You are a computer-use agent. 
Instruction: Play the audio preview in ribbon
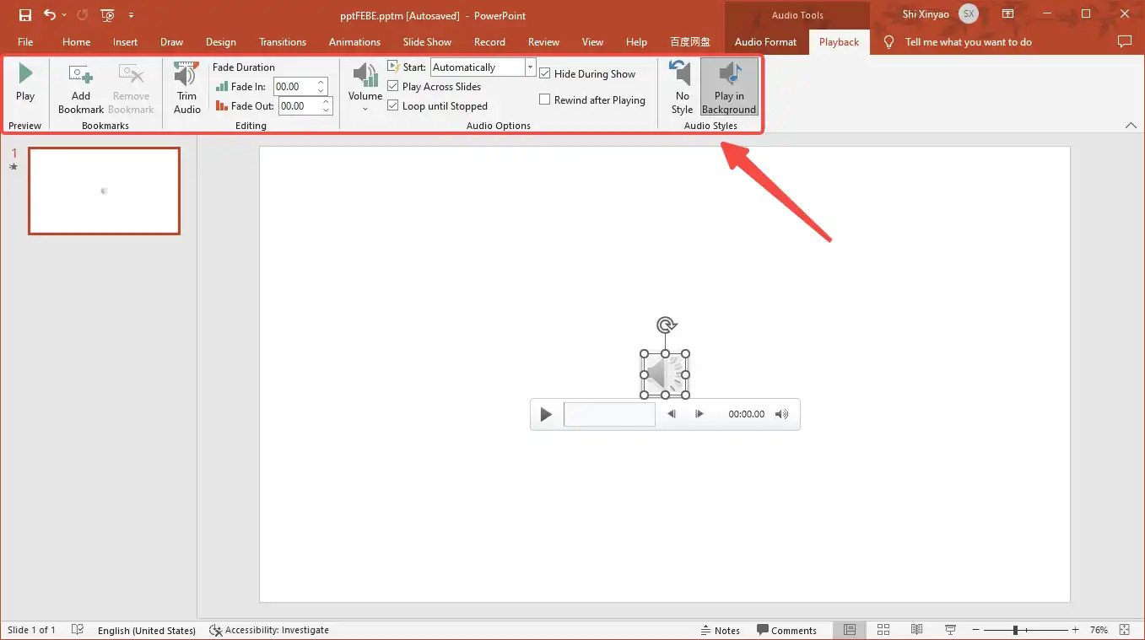25,81
